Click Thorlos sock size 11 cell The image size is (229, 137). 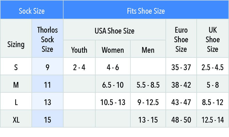pos(48,84)
